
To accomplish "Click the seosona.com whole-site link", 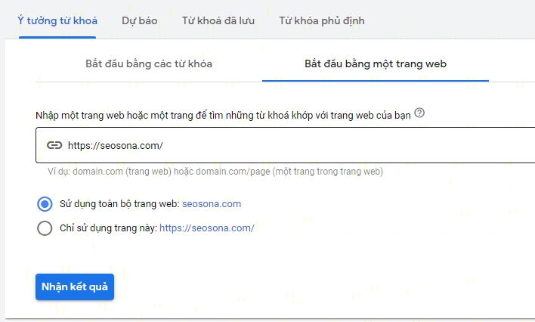I will coord(212,204).
